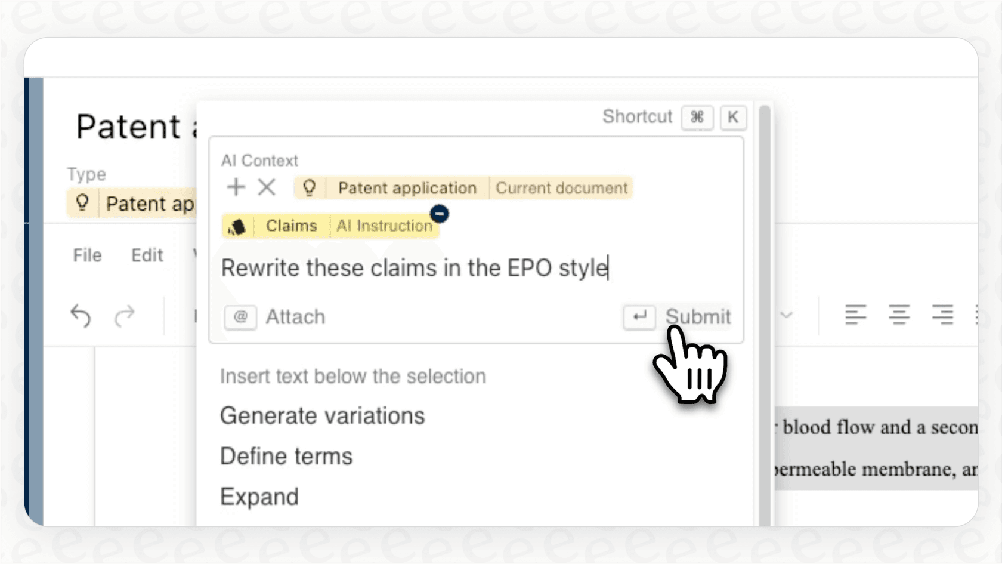The height and width of the screenshot is (564, 1002).
Task: Open the Expand suggestion in the AI menu
Action: click(x=259, y=496)
